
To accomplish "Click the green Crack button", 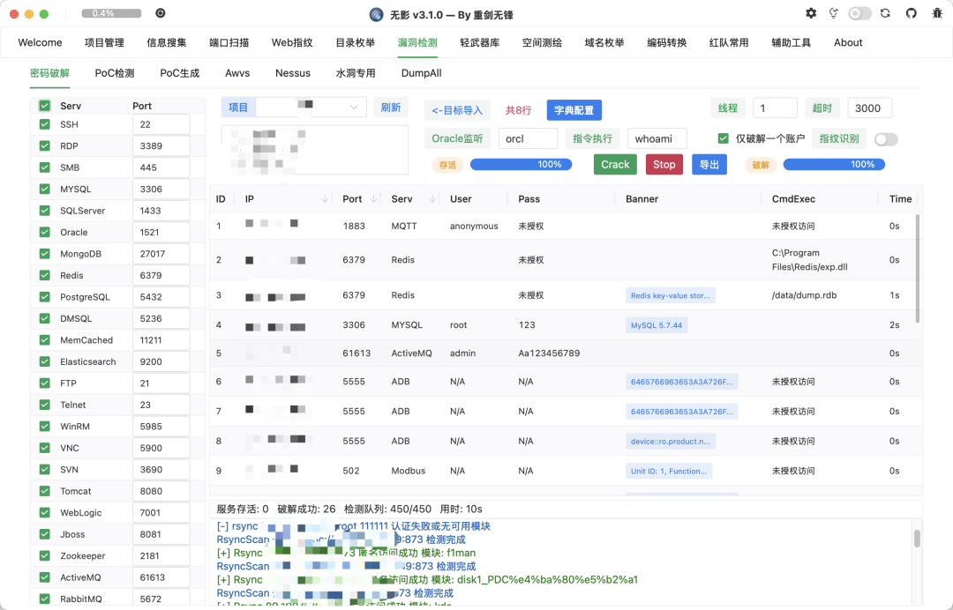I will [615, 165].
